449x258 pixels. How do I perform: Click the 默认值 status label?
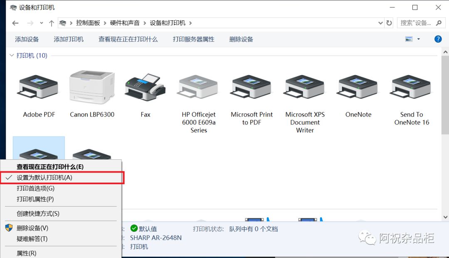(148, 229)
